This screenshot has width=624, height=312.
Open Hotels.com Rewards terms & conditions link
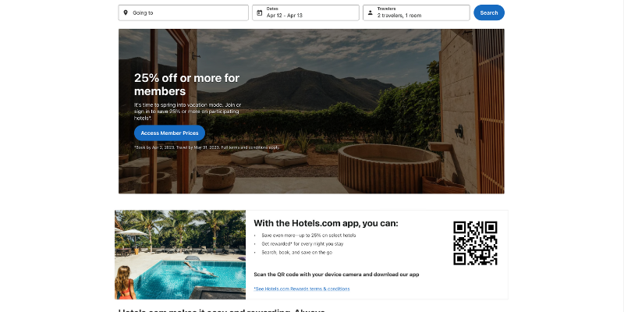point(302,289)
